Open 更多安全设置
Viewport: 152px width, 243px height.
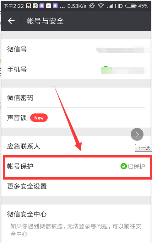click(x=76, y=186)
